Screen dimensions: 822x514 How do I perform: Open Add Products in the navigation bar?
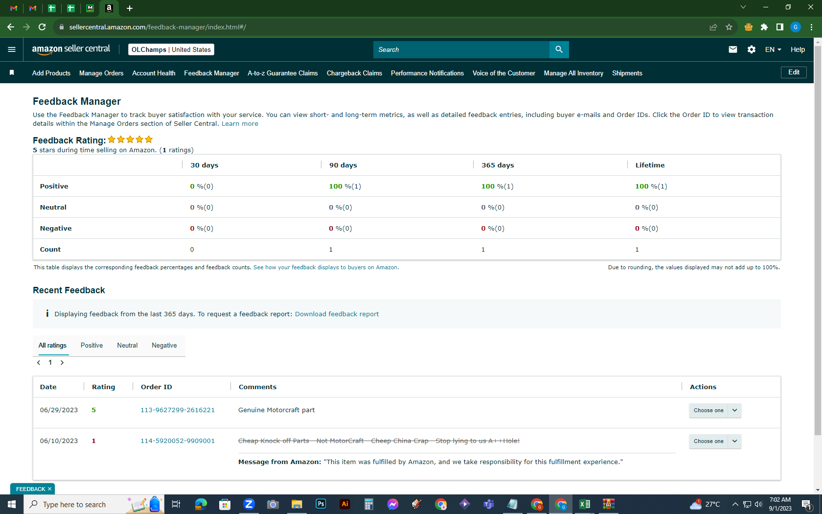pos(51,73)
